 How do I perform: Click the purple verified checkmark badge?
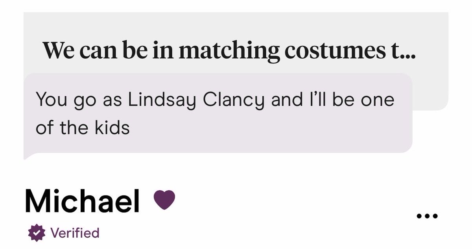(x=37, y=233)
